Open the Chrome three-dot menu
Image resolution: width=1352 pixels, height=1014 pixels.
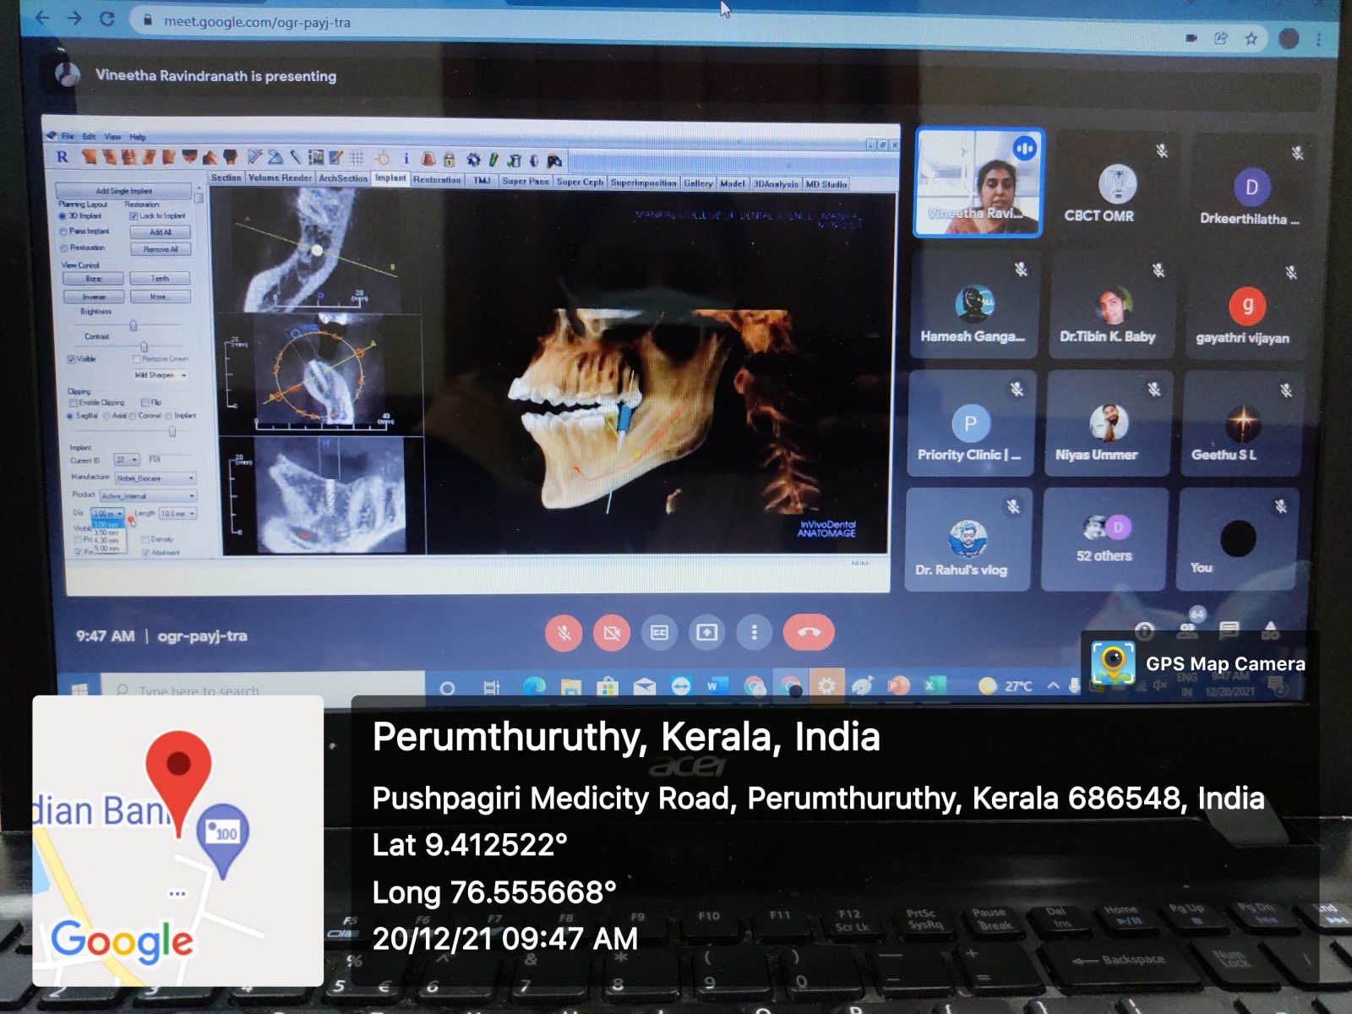coord(1318,39)
